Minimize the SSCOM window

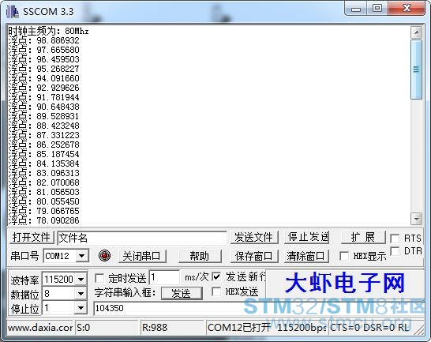point(356,9)
